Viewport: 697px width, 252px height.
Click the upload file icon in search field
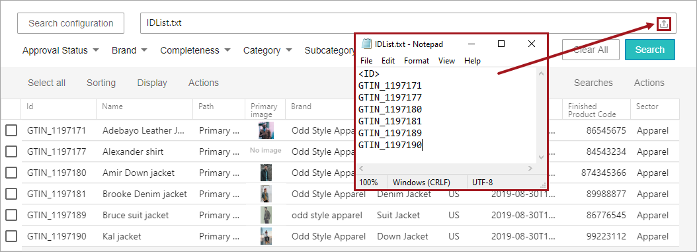click(664, 24)
